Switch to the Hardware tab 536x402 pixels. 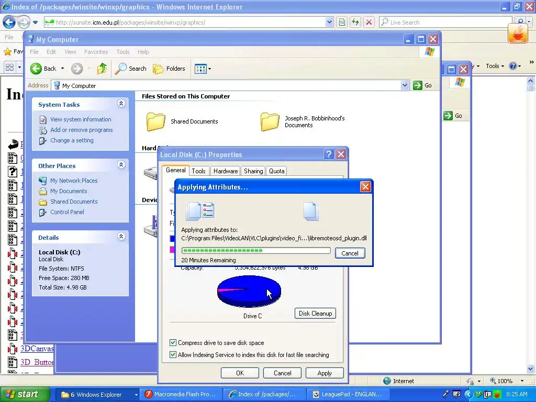click(226, 171)
